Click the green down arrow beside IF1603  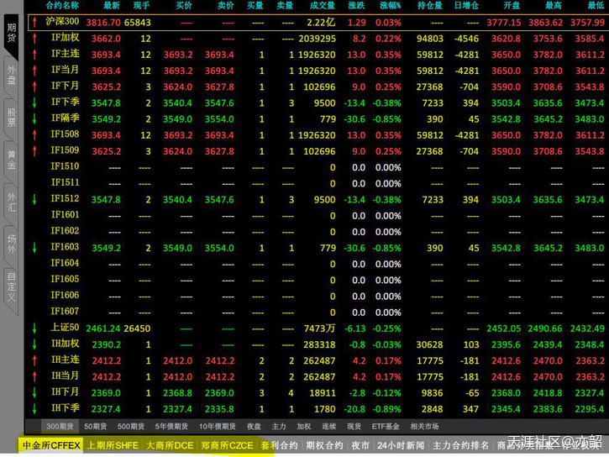(x=34, y=248)
